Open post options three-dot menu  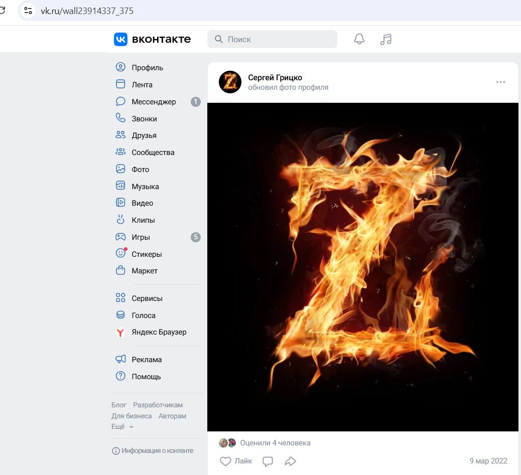point(500,82)
